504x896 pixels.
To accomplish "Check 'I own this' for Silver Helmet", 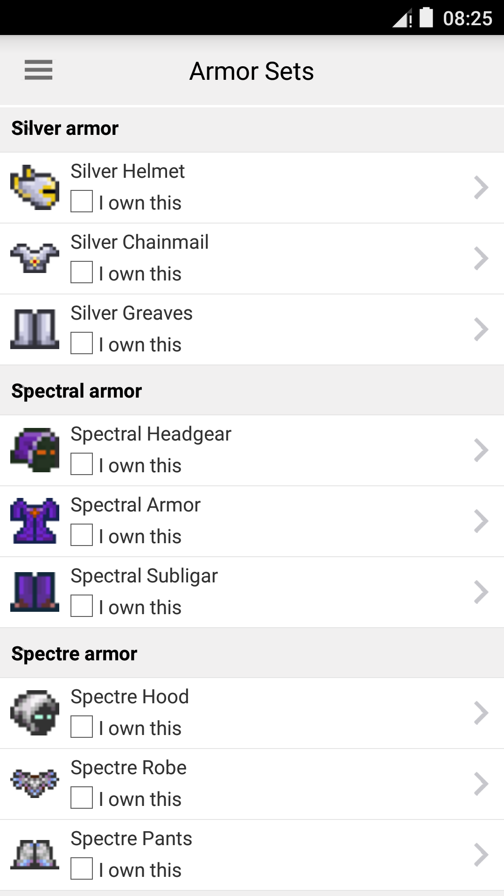I will click(x=82, y=202).
